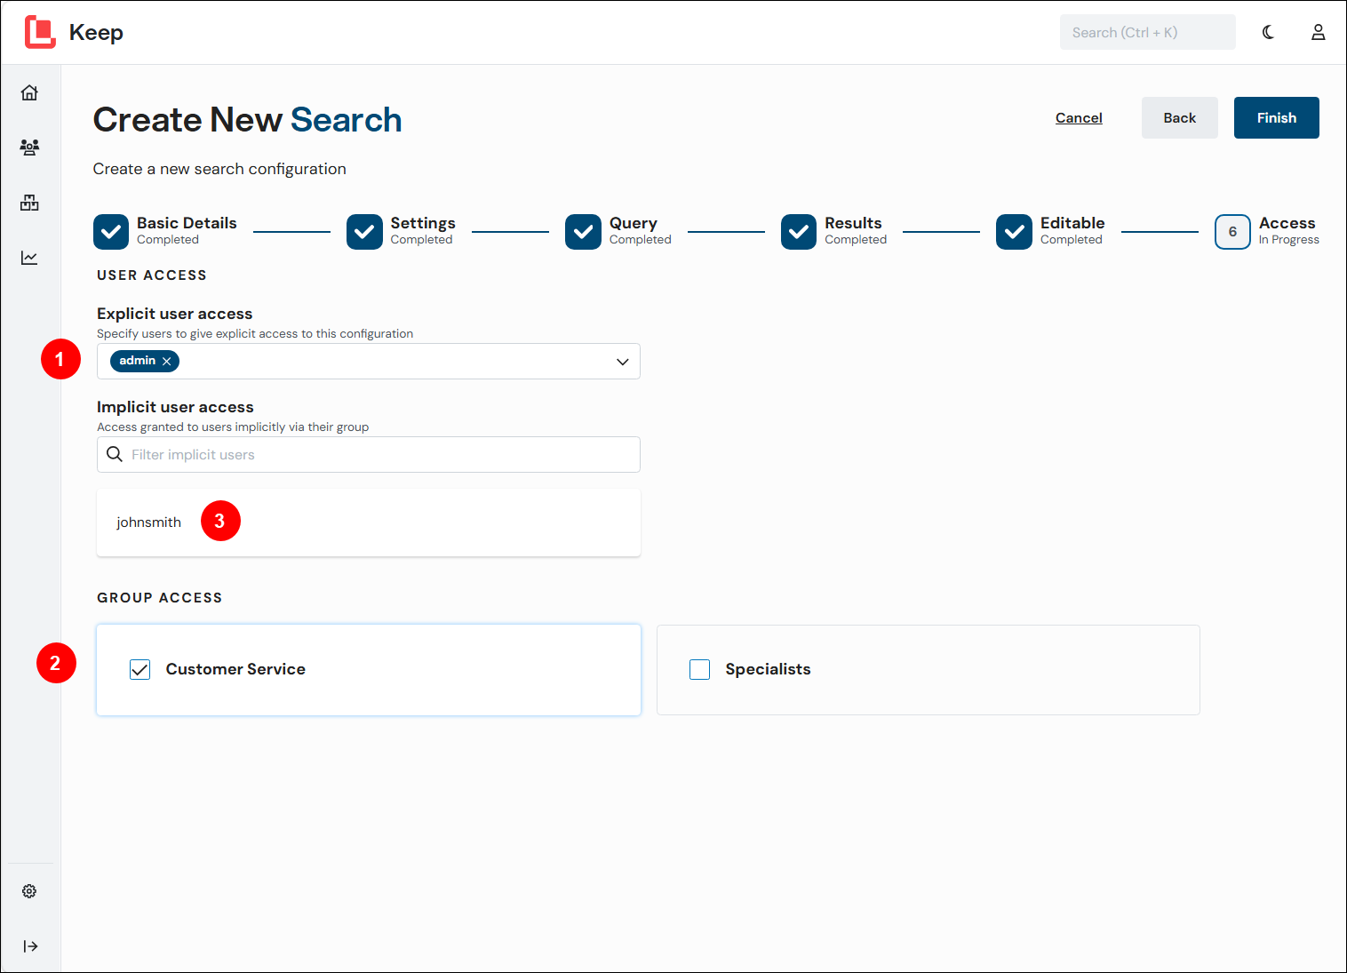Click the Settings step checkmark

pos(364,232)
